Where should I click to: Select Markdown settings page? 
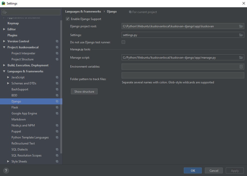coord(18,119)
